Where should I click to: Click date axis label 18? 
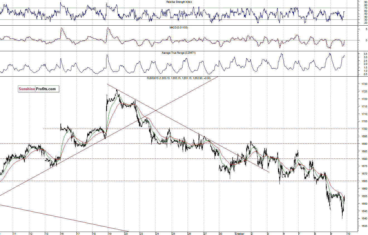click(94, 234)
